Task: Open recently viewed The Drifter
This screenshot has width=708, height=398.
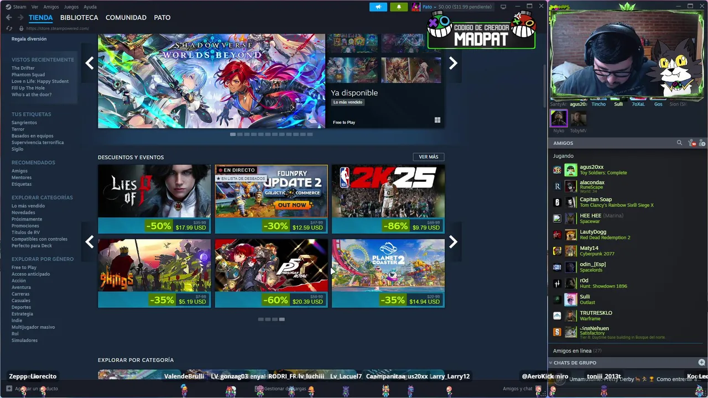Action: (x=23, y=68)
